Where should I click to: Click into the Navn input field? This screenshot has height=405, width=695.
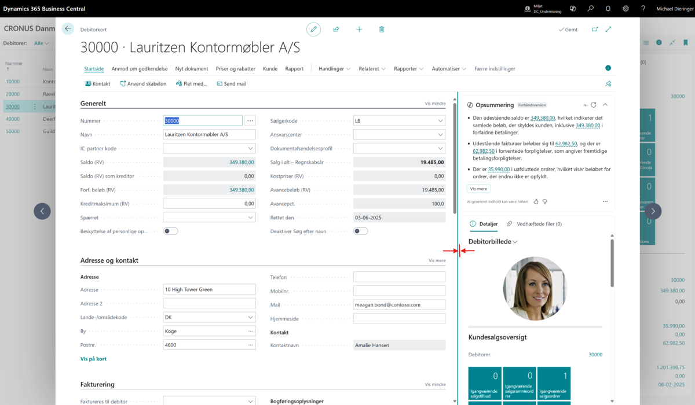click(210, 134)
